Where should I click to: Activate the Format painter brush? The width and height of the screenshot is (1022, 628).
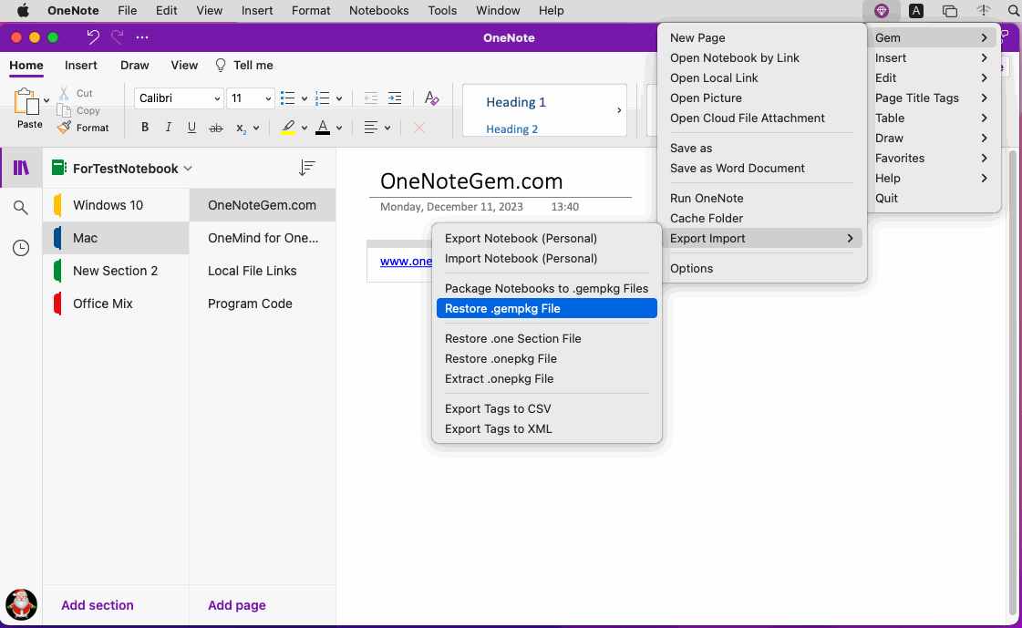pyautogui.click(x=64, y=128)
